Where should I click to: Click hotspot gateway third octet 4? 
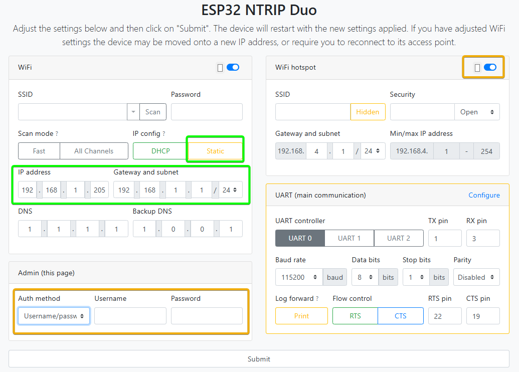click(316, 151)
